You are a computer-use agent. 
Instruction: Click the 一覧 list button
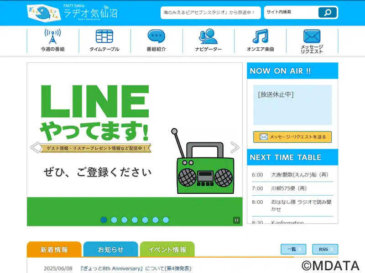point(293,249)
